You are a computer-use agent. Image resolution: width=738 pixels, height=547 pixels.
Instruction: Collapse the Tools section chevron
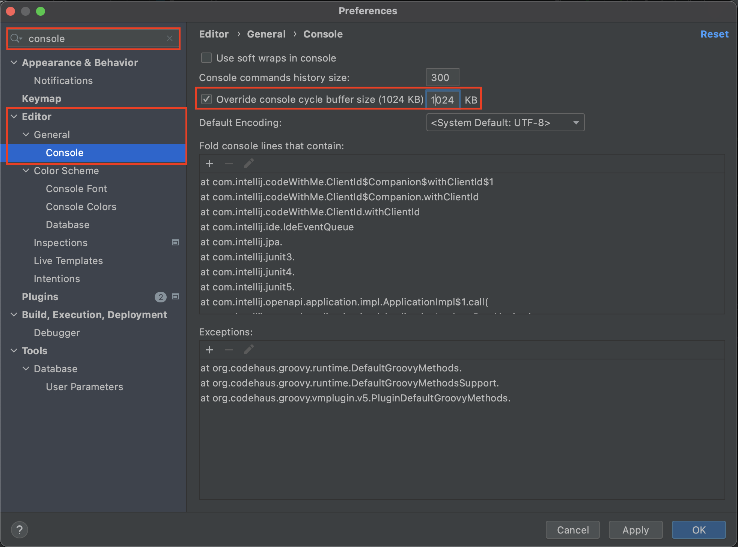coord(14,350)
